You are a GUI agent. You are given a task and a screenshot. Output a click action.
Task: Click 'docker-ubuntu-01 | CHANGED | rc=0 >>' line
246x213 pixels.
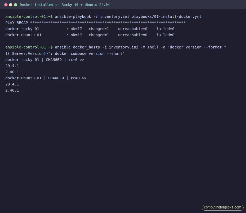pos(46,78)
